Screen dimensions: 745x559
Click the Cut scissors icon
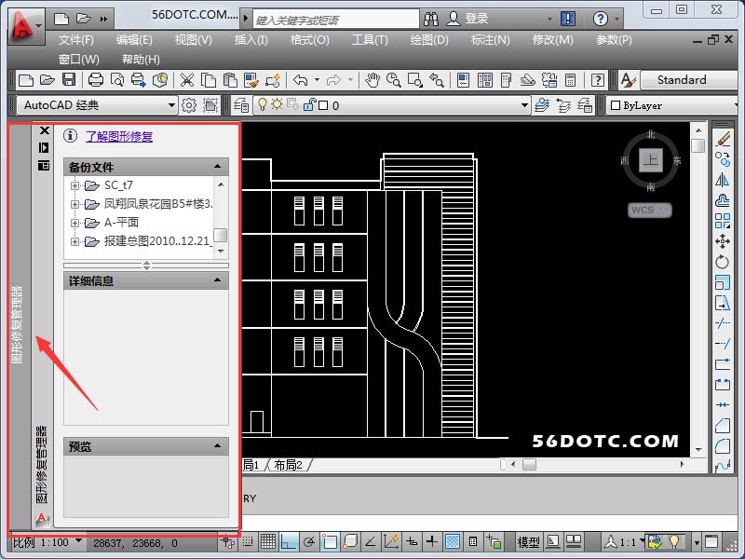[x=187, y=81]
